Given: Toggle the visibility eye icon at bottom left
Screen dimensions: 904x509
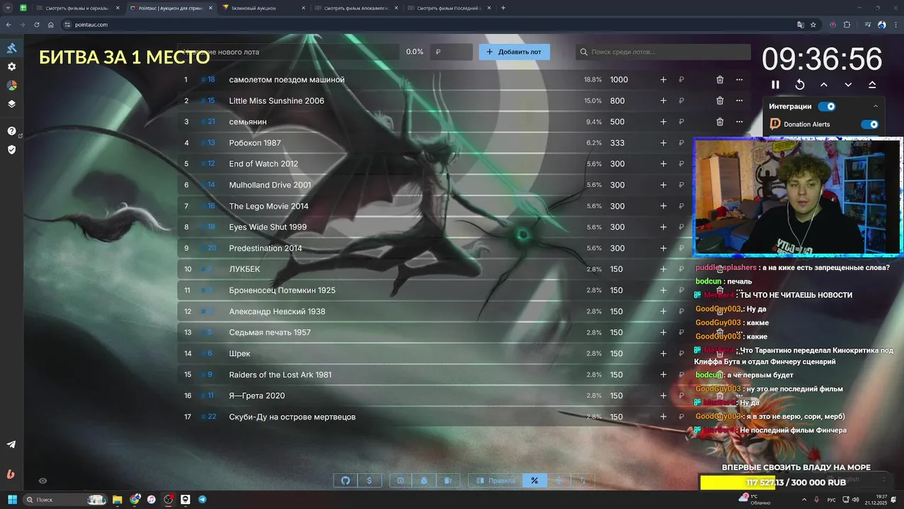Looking at the screenshot, I should pyautogui.click(x=42, y=481).
